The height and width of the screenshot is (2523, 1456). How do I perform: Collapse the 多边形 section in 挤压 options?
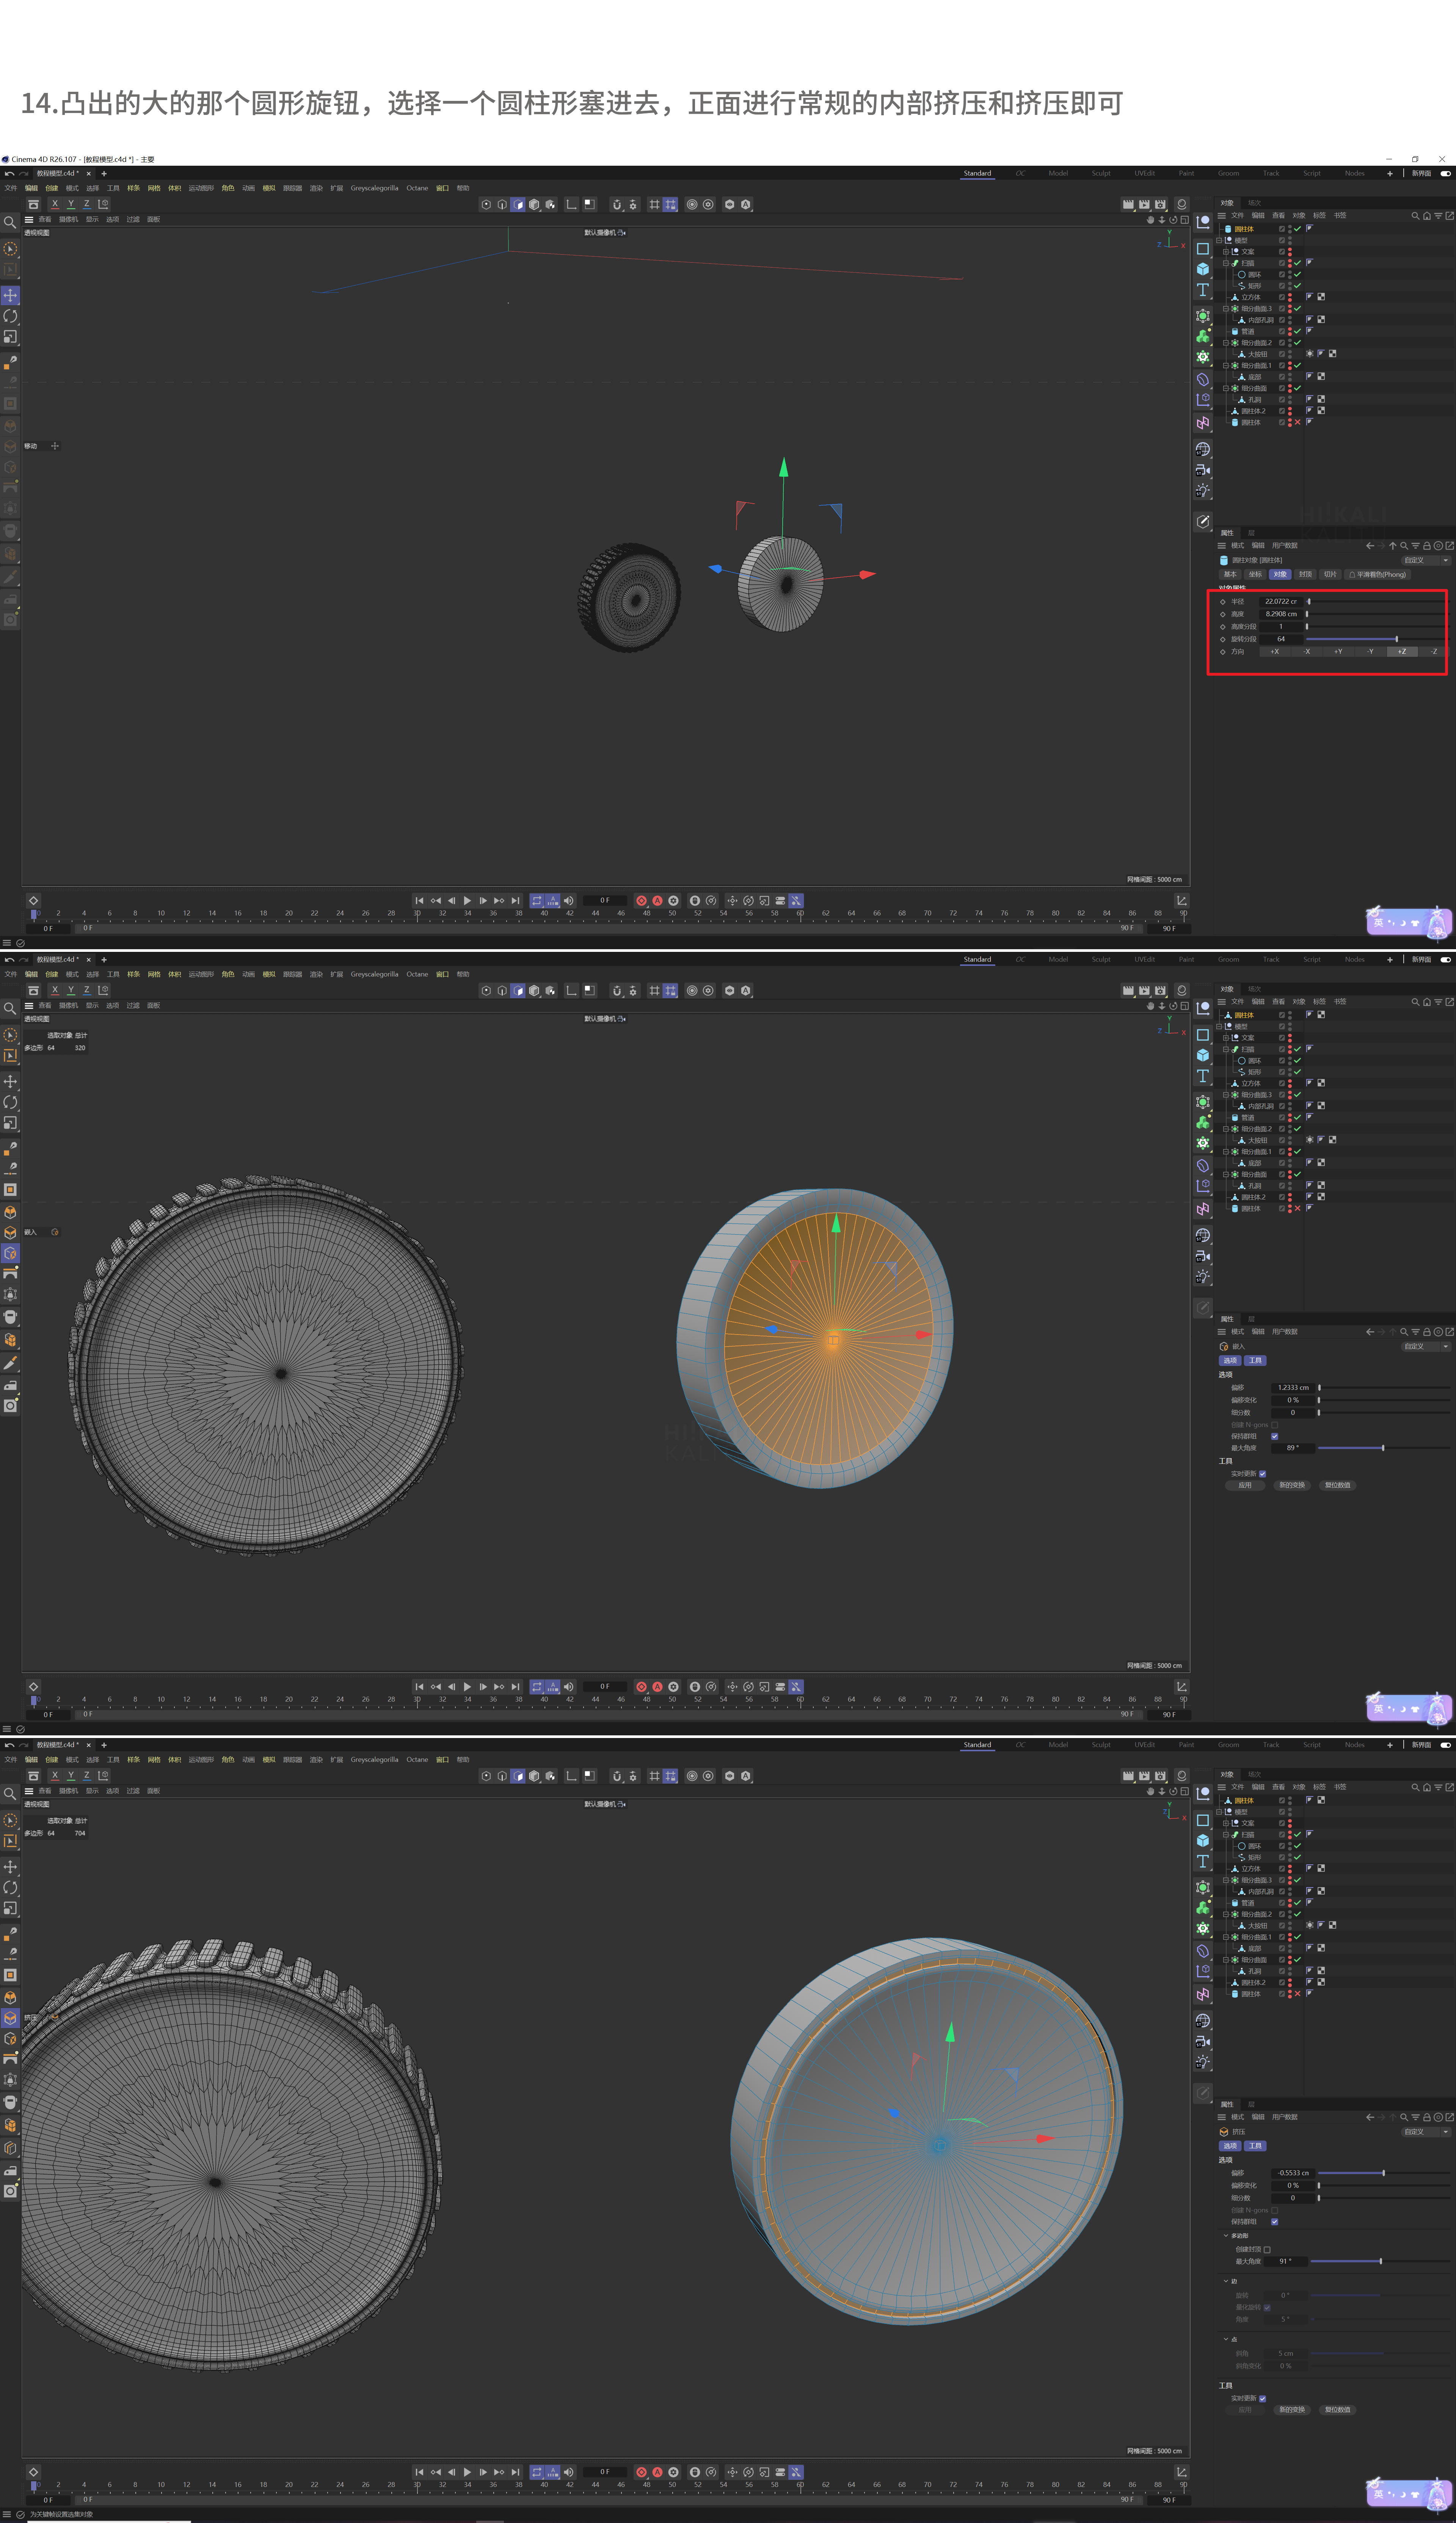click(1226, 2236)
